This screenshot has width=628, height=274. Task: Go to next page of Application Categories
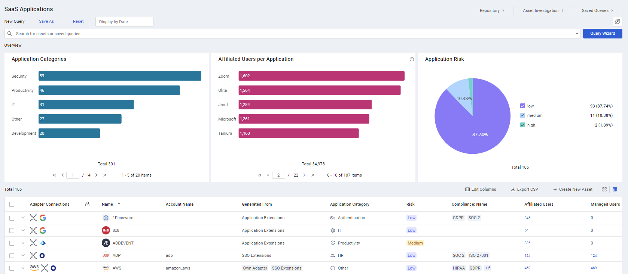tap(97, 175)
